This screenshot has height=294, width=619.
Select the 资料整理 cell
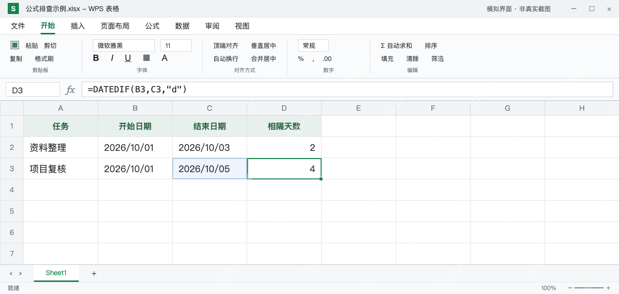61,147
